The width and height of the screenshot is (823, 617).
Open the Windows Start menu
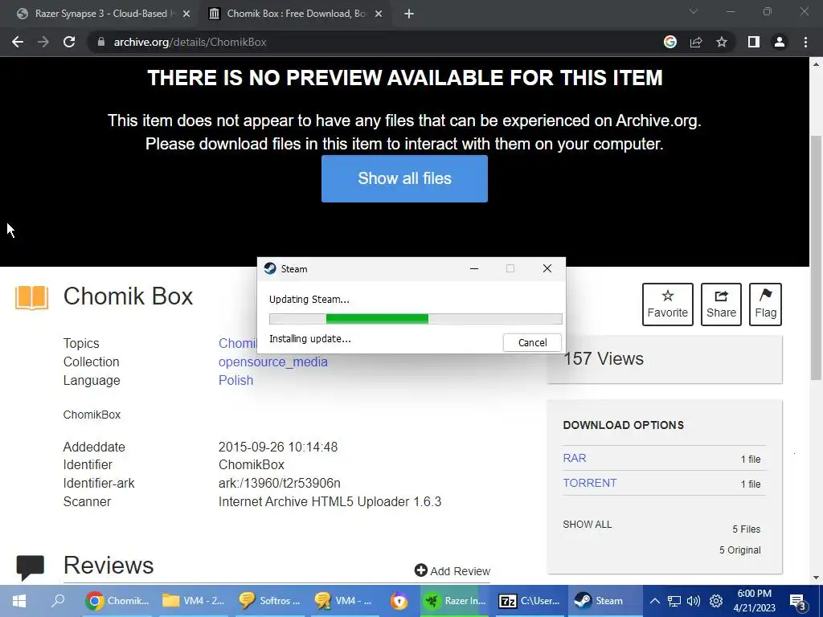click(x=19, y=601)
